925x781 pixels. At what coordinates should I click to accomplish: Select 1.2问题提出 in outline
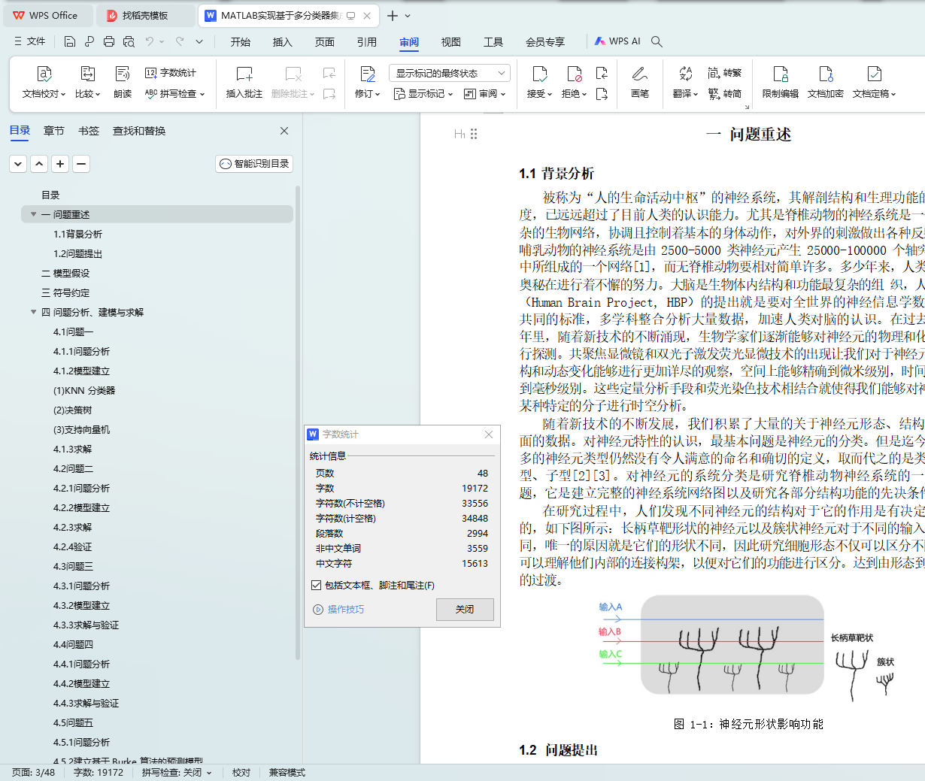click(77, 253)
